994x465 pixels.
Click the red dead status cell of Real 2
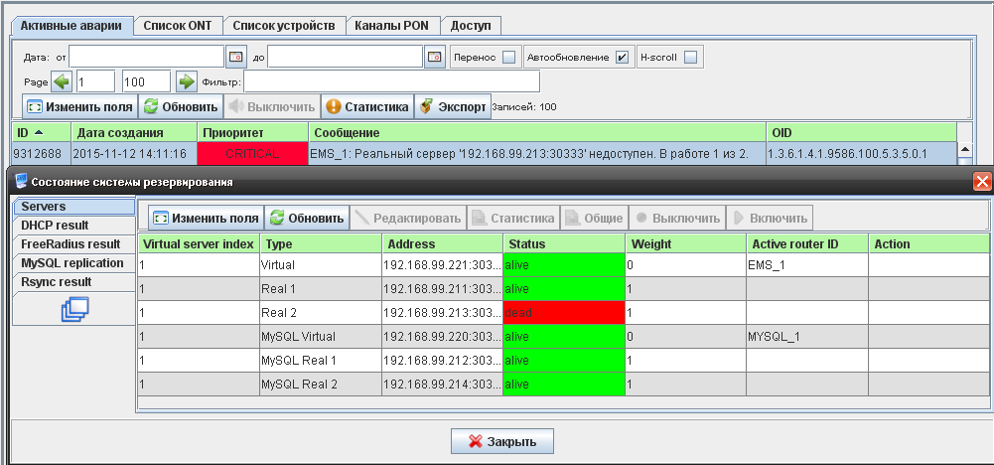click(x=564, y=313)
